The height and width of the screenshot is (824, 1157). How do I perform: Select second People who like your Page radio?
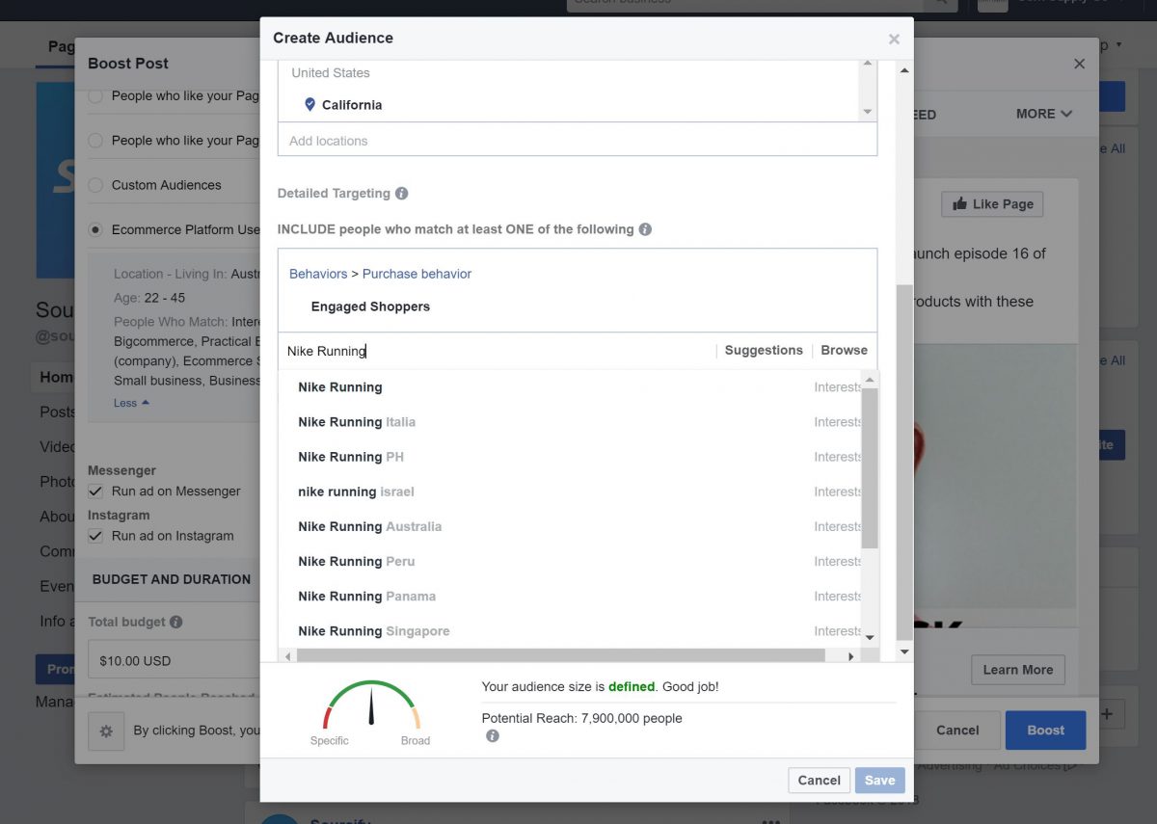click(x=95, y=141)
